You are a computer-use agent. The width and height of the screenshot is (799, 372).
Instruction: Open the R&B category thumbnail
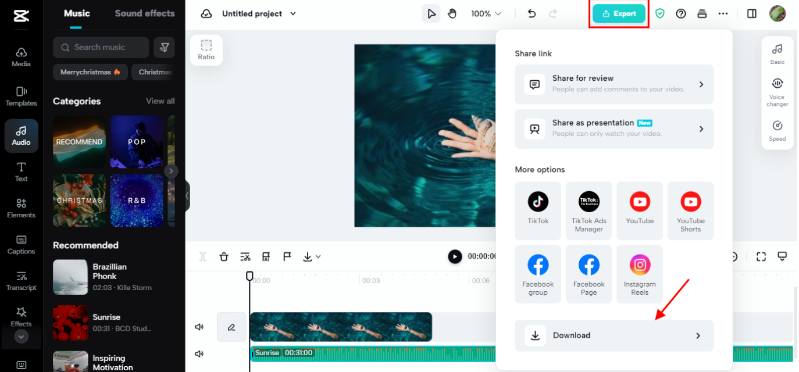click(x=137, y=201)
